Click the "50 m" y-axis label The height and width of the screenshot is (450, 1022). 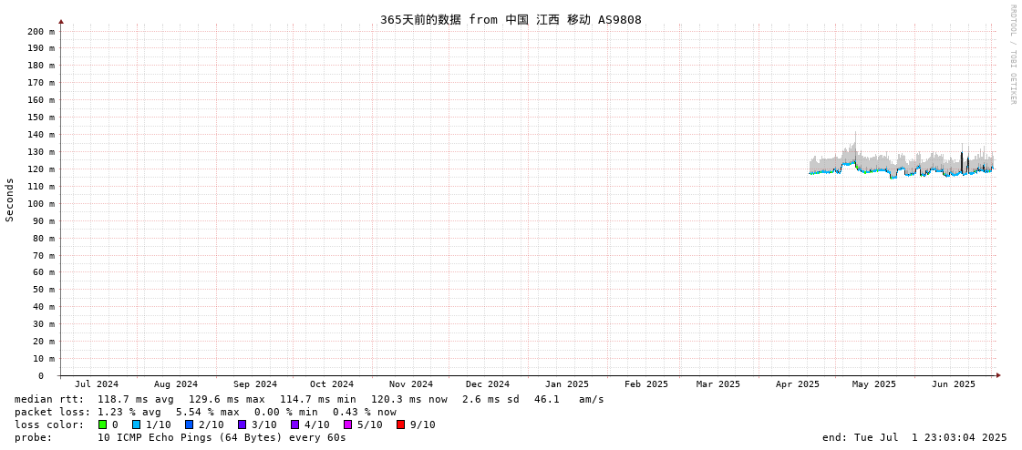click(x=44, y=290)
